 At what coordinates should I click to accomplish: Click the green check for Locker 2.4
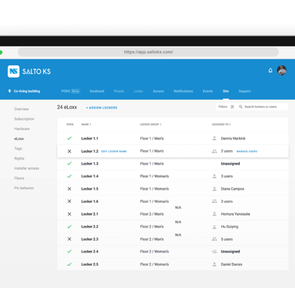69,251
